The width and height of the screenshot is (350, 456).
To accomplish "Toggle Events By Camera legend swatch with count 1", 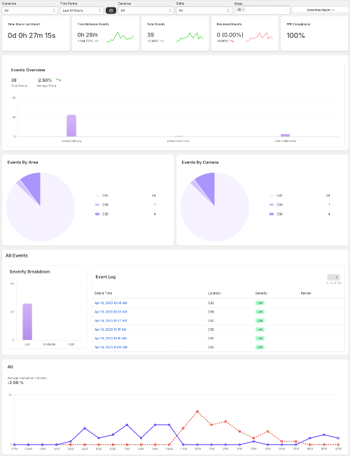I will 272,205.
